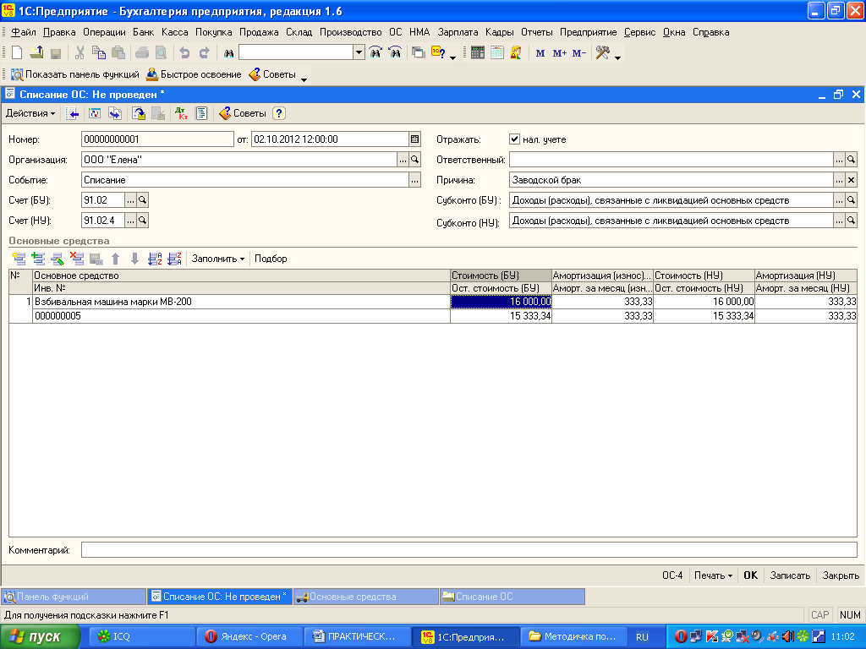Click the Подбор button

[271, 259]
